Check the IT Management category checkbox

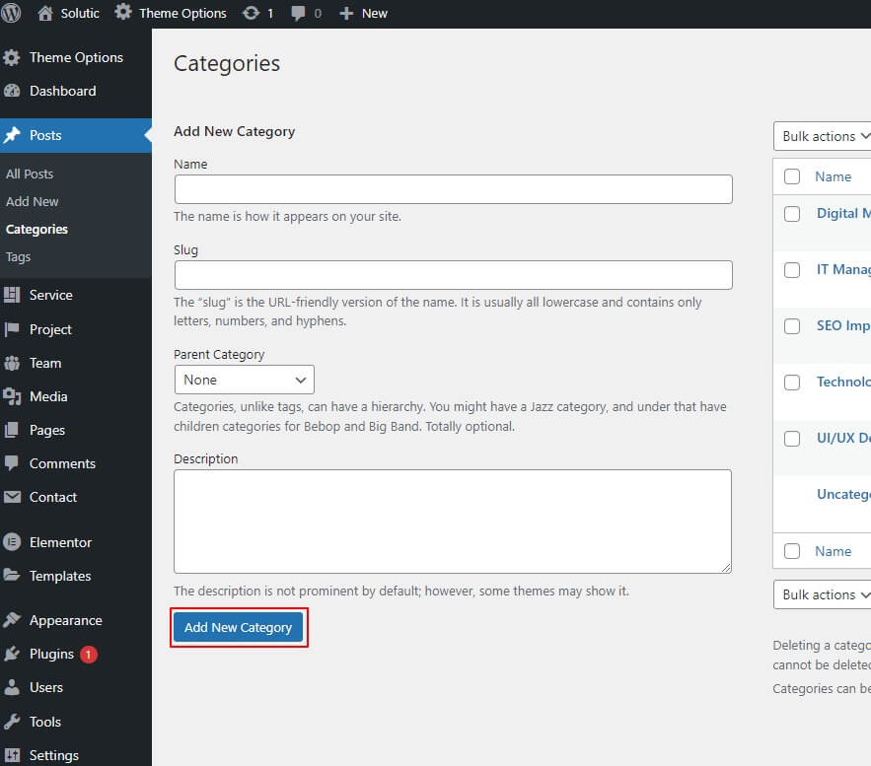point(792,269)
